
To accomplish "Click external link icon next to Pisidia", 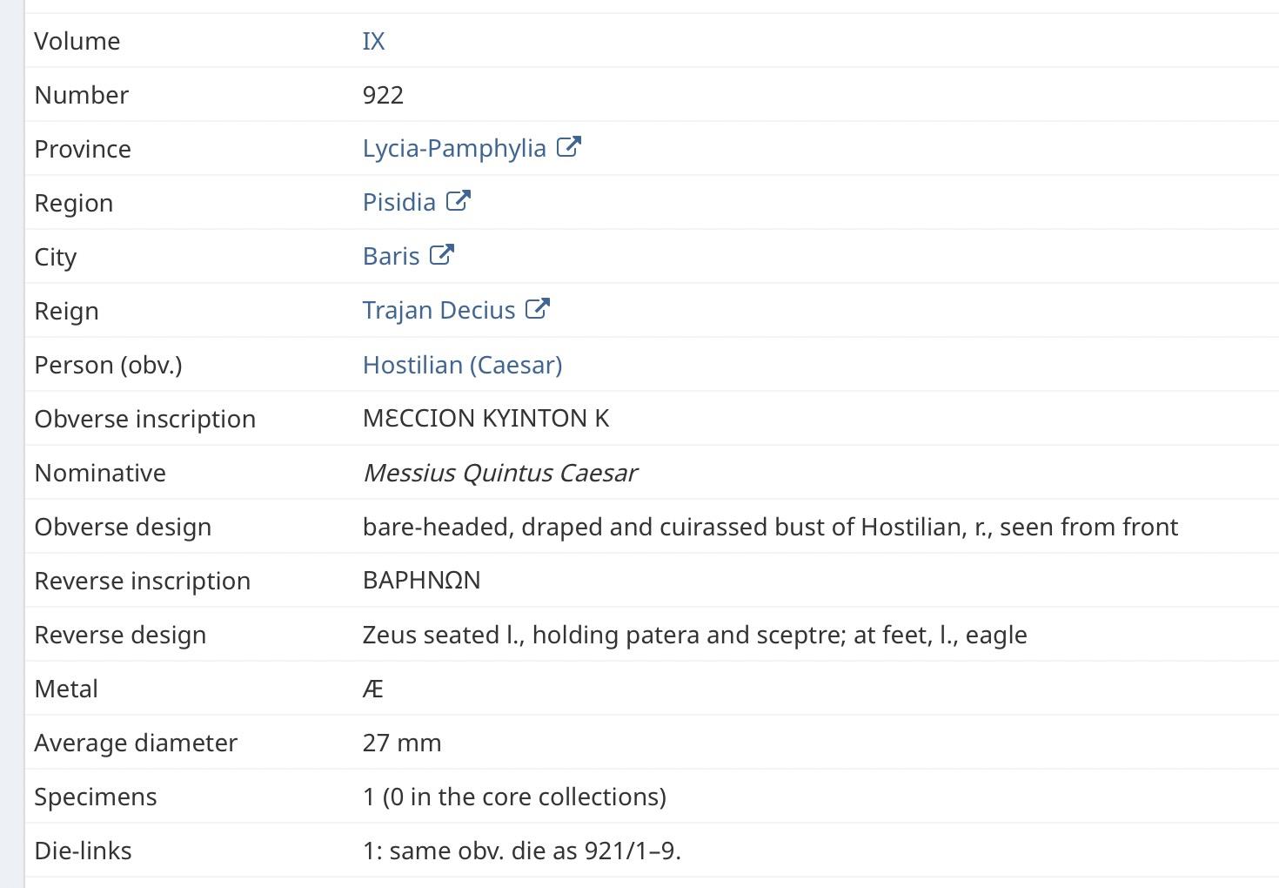I will (x=458, y=201).
